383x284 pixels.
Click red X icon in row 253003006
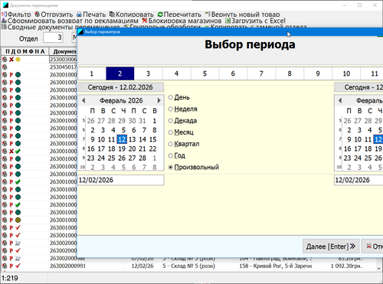[x=11, y=60]
